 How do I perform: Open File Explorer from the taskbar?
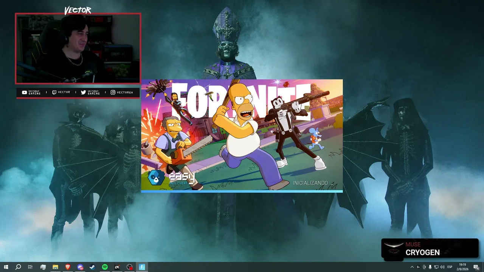pos(55,267)
